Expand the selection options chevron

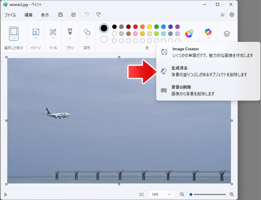(14, 38)
